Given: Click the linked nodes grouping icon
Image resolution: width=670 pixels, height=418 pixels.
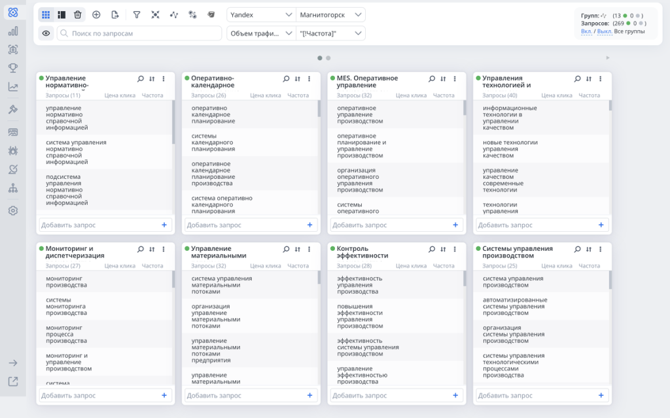Looking at the screenshot, I should [x=192, y=15].
